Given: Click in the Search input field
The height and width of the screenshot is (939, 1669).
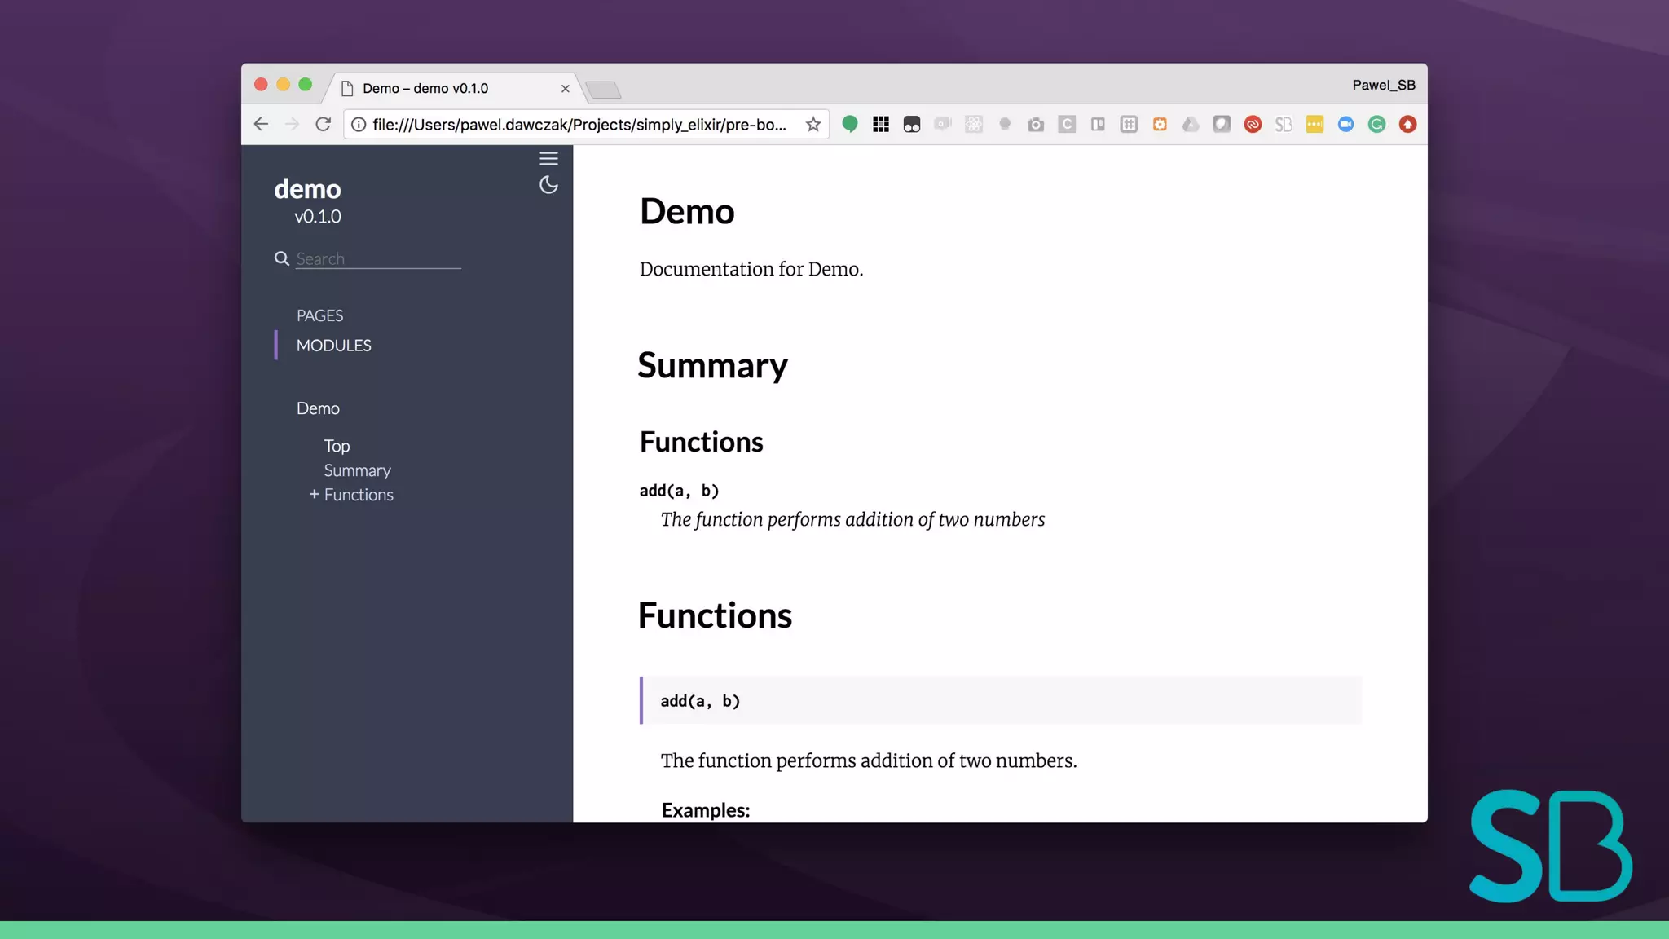Looking at the screenshot, I should point(377,258).
